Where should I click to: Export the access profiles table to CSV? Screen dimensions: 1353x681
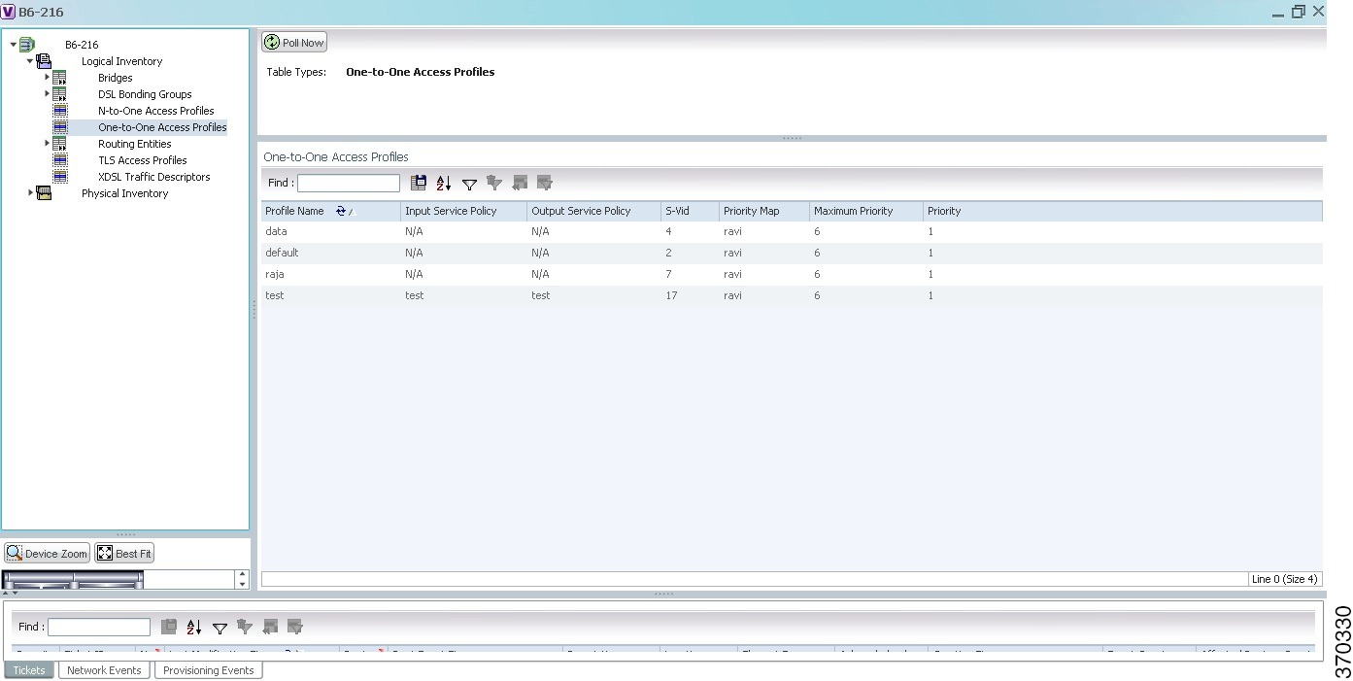[419, 183]
